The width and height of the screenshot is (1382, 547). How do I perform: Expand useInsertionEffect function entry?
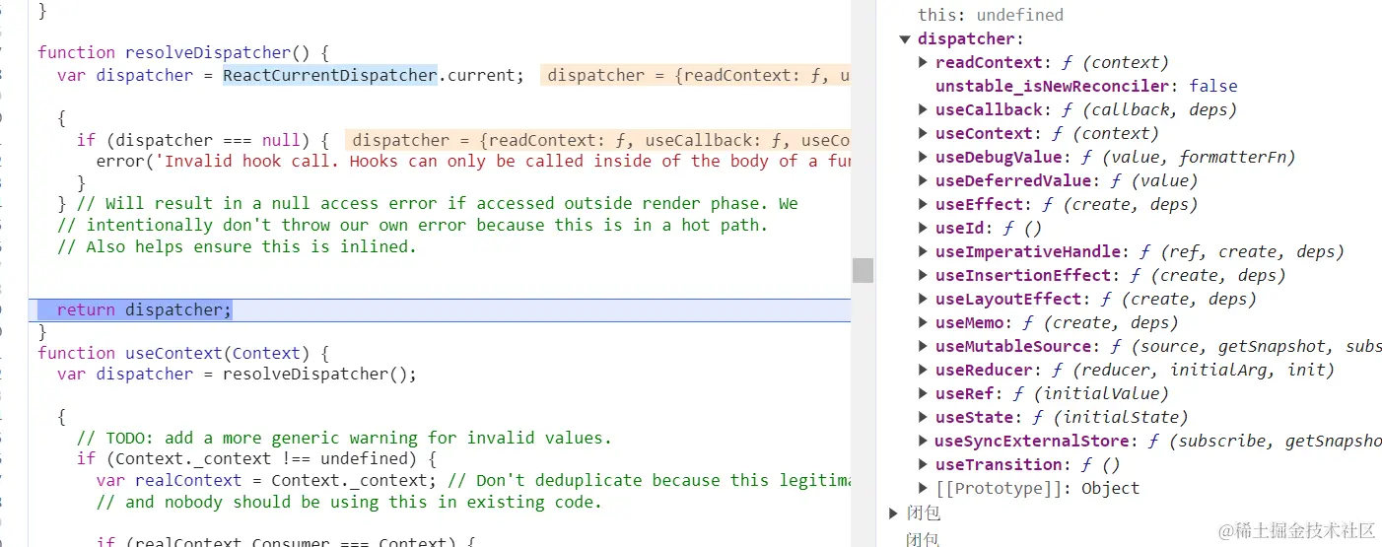924,275
